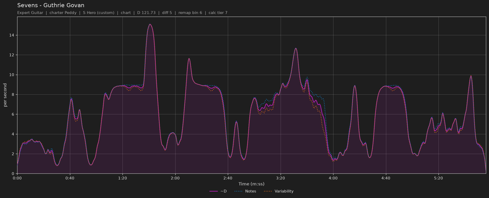489x198 pixels.
Task: Click the 'charter Peddy' subtitle text
Action: 63,13
